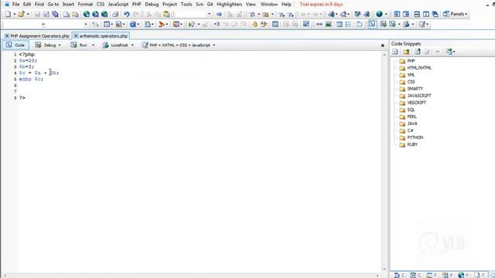Click the checkbox form icon in toolbar

[306, 24]
